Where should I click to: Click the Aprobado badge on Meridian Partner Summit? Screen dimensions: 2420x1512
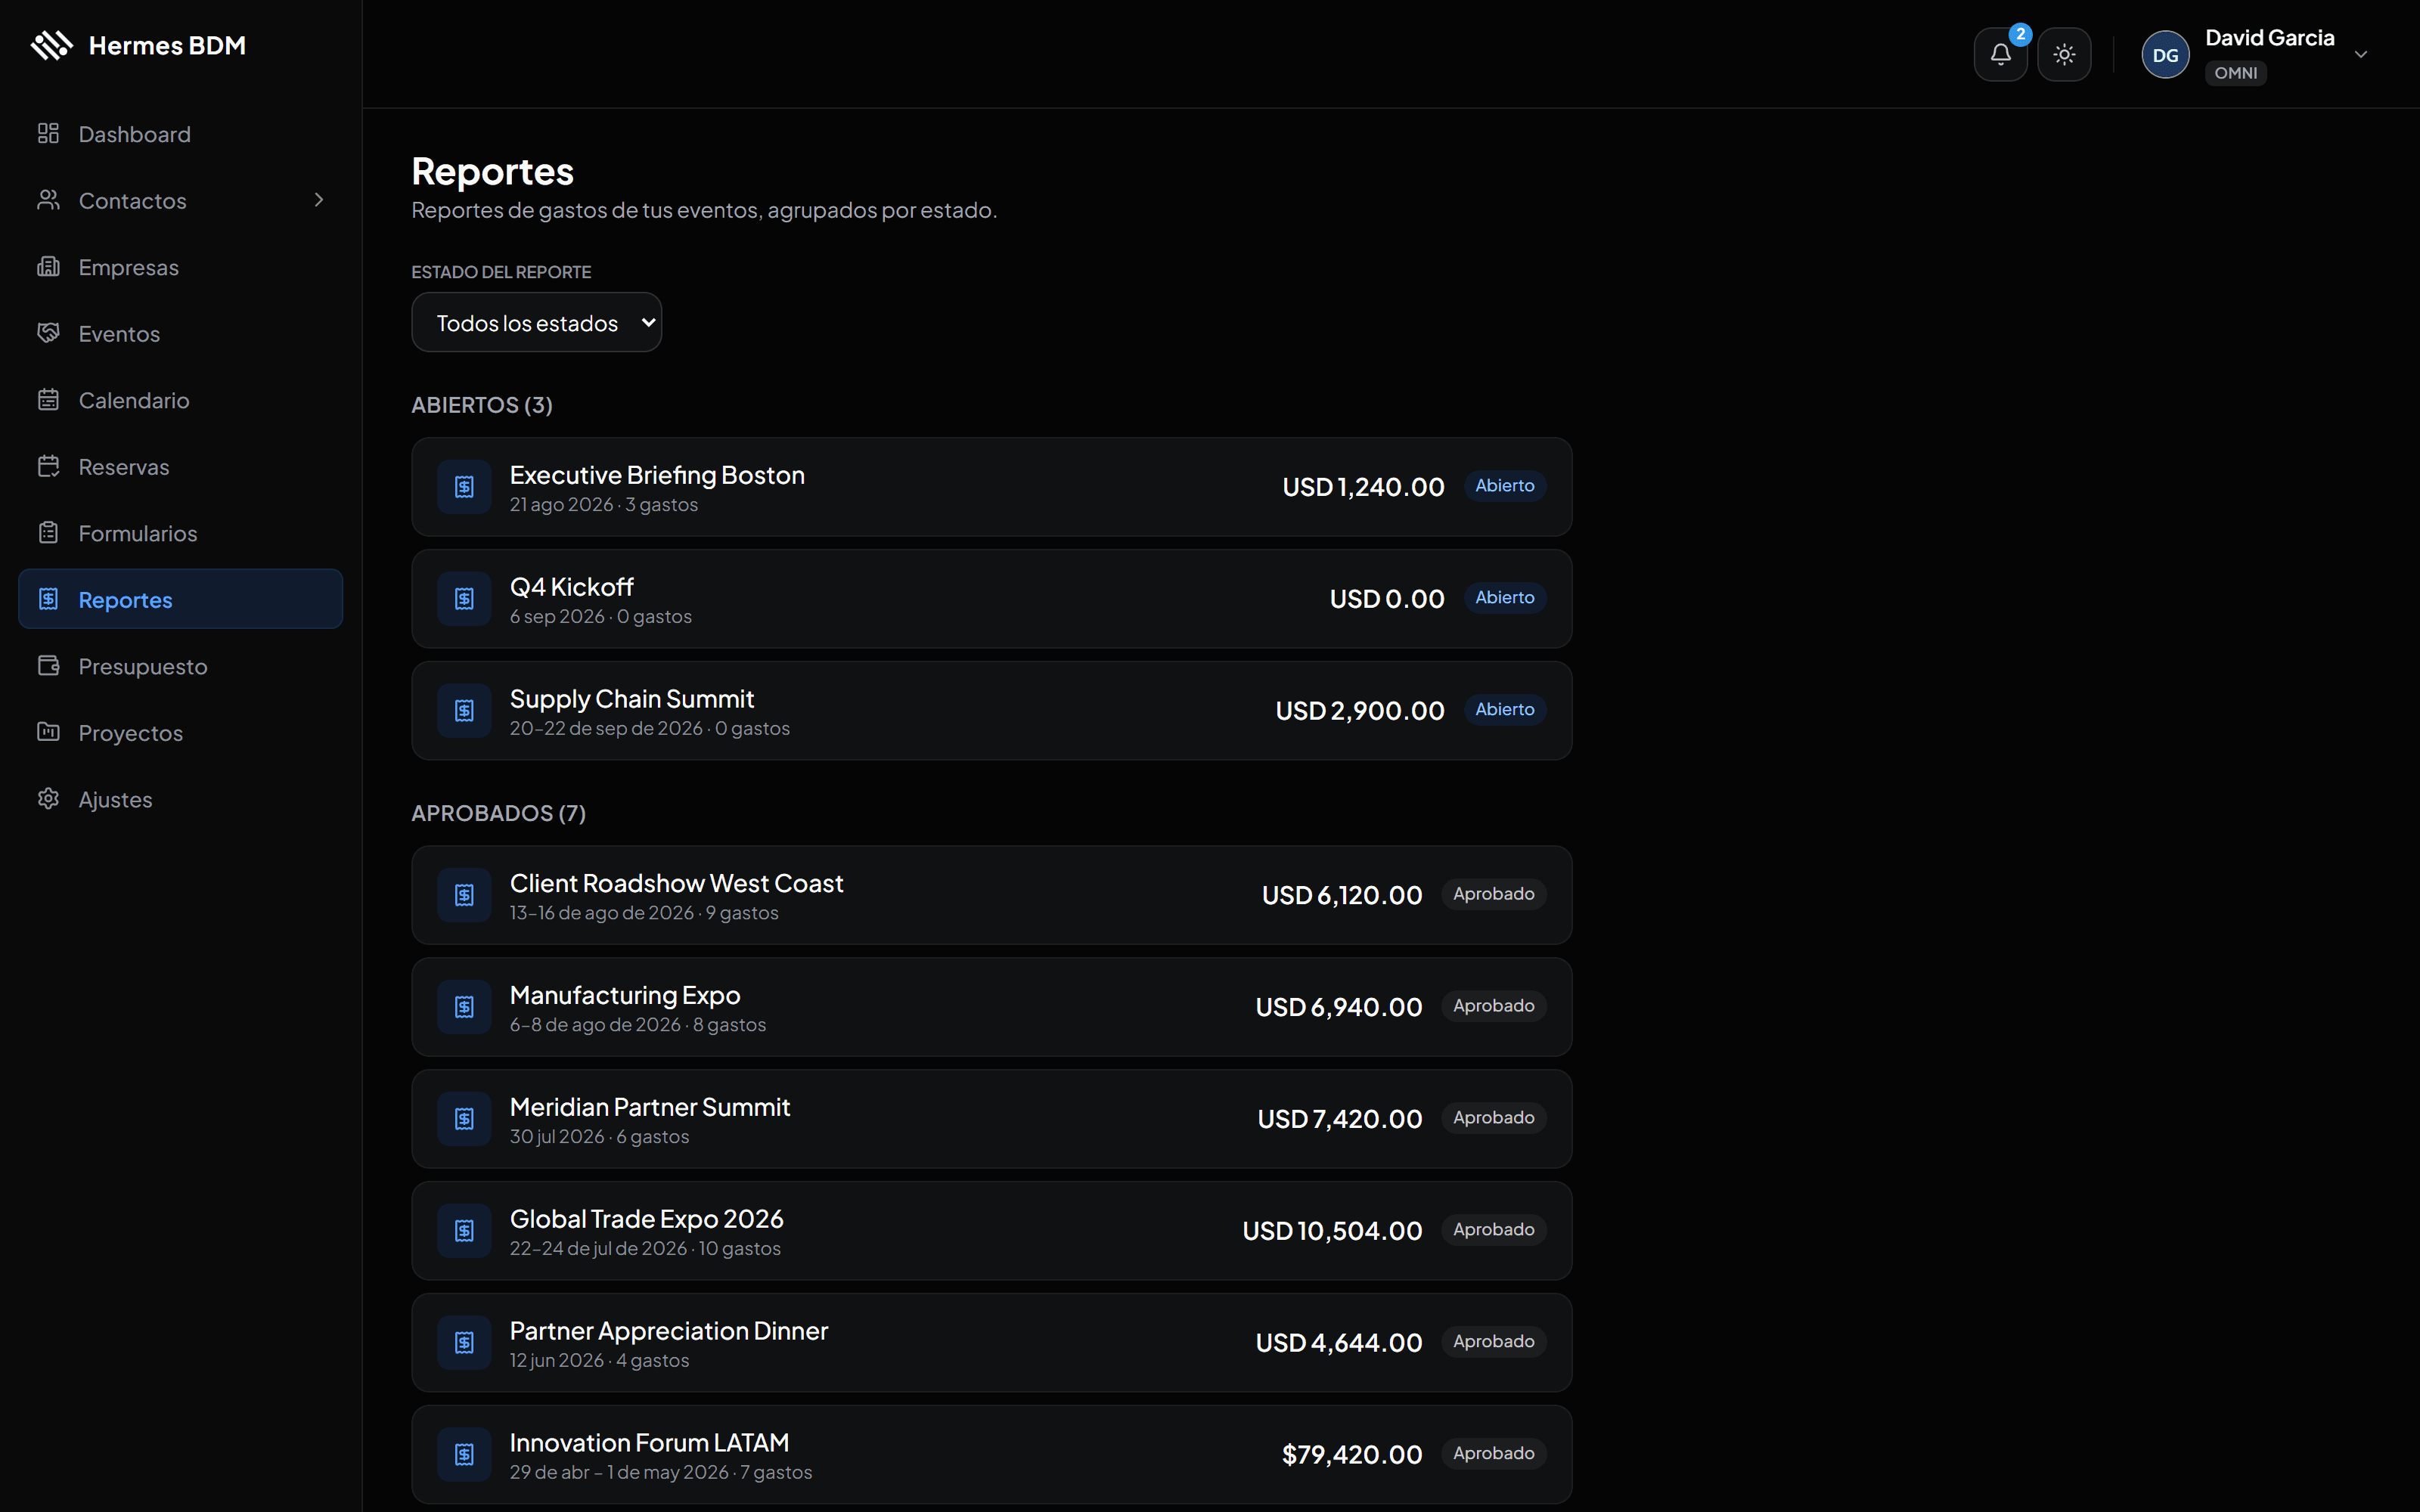point(1493,1118)
